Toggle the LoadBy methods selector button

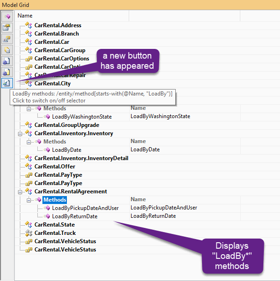pos(7,83)
